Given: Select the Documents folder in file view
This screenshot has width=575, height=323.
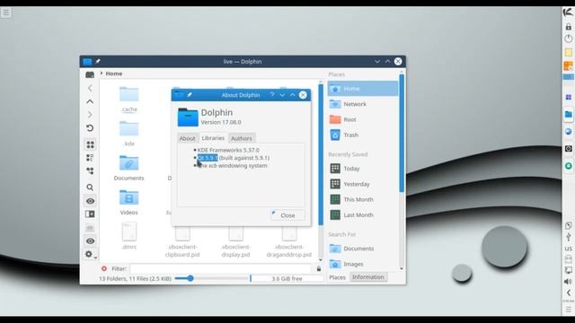Looking at the screenshot, I should 129,168.
